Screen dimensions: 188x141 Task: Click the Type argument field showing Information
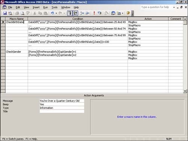(x=62, y=108)
